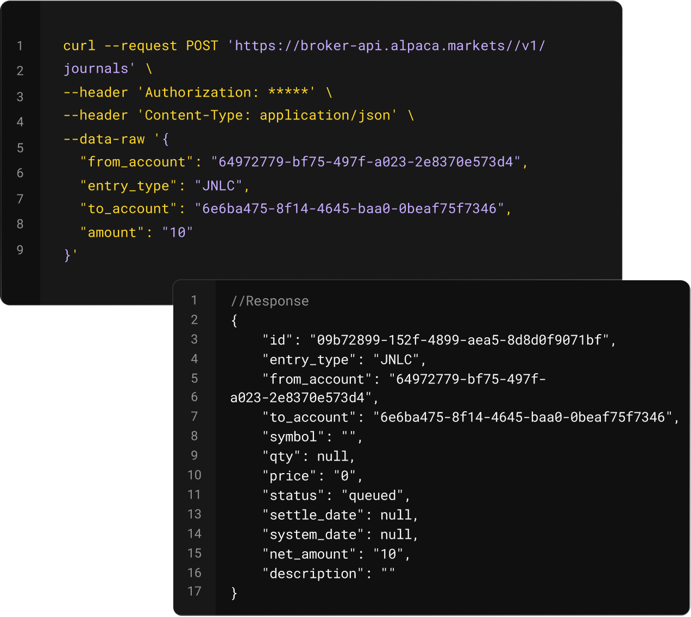Click the //Response comment line
691x617 pixels.
(x=269, y=301)
